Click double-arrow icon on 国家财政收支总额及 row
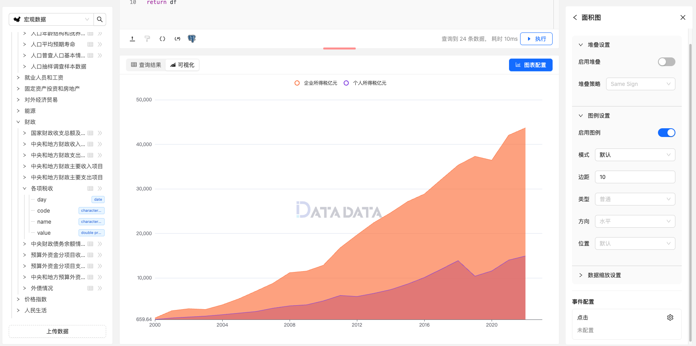The width and height of the screenshot is (696, 346). [x=100, y=133]
